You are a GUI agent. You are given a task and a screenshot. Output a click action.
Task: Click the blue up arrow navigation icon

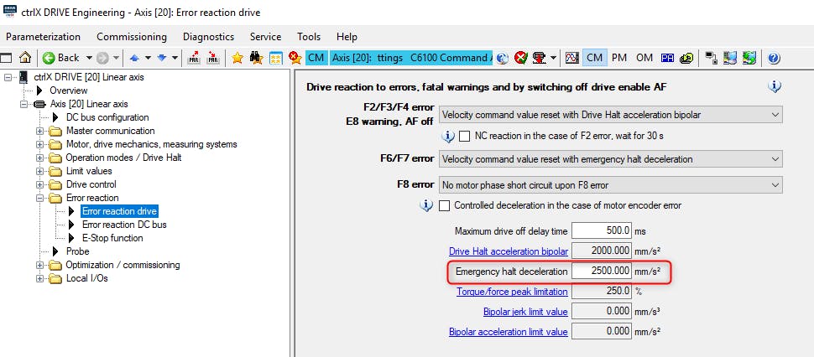point(134,58)
